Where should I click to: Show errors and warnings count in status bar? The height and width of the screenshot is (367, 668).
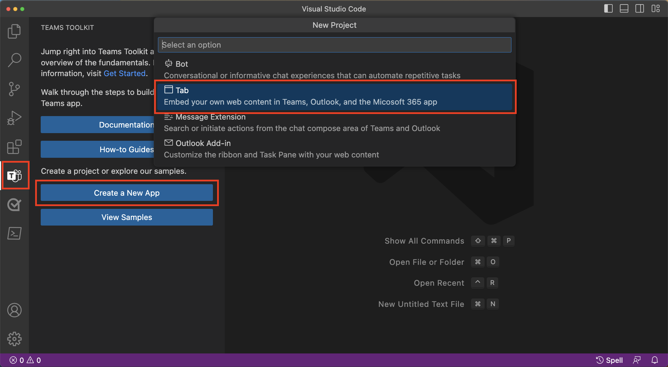(25, 360)
